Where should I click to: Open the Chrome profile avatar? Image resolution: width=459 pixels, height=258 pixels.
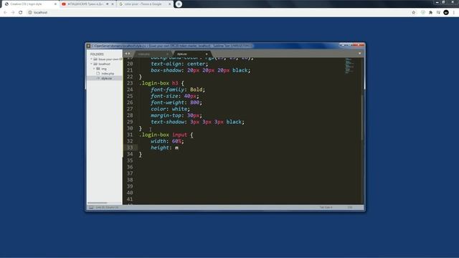[446, 12]
